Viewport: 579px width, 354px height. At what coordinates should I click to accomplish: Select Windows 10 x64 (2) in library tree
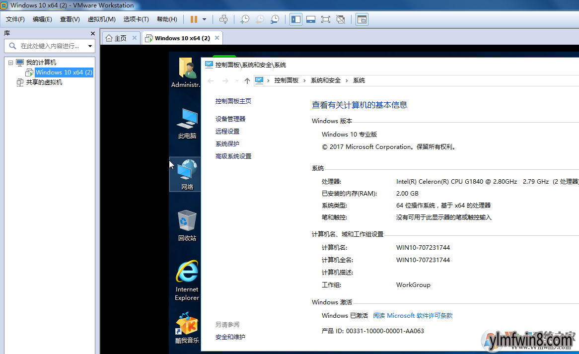64,72
